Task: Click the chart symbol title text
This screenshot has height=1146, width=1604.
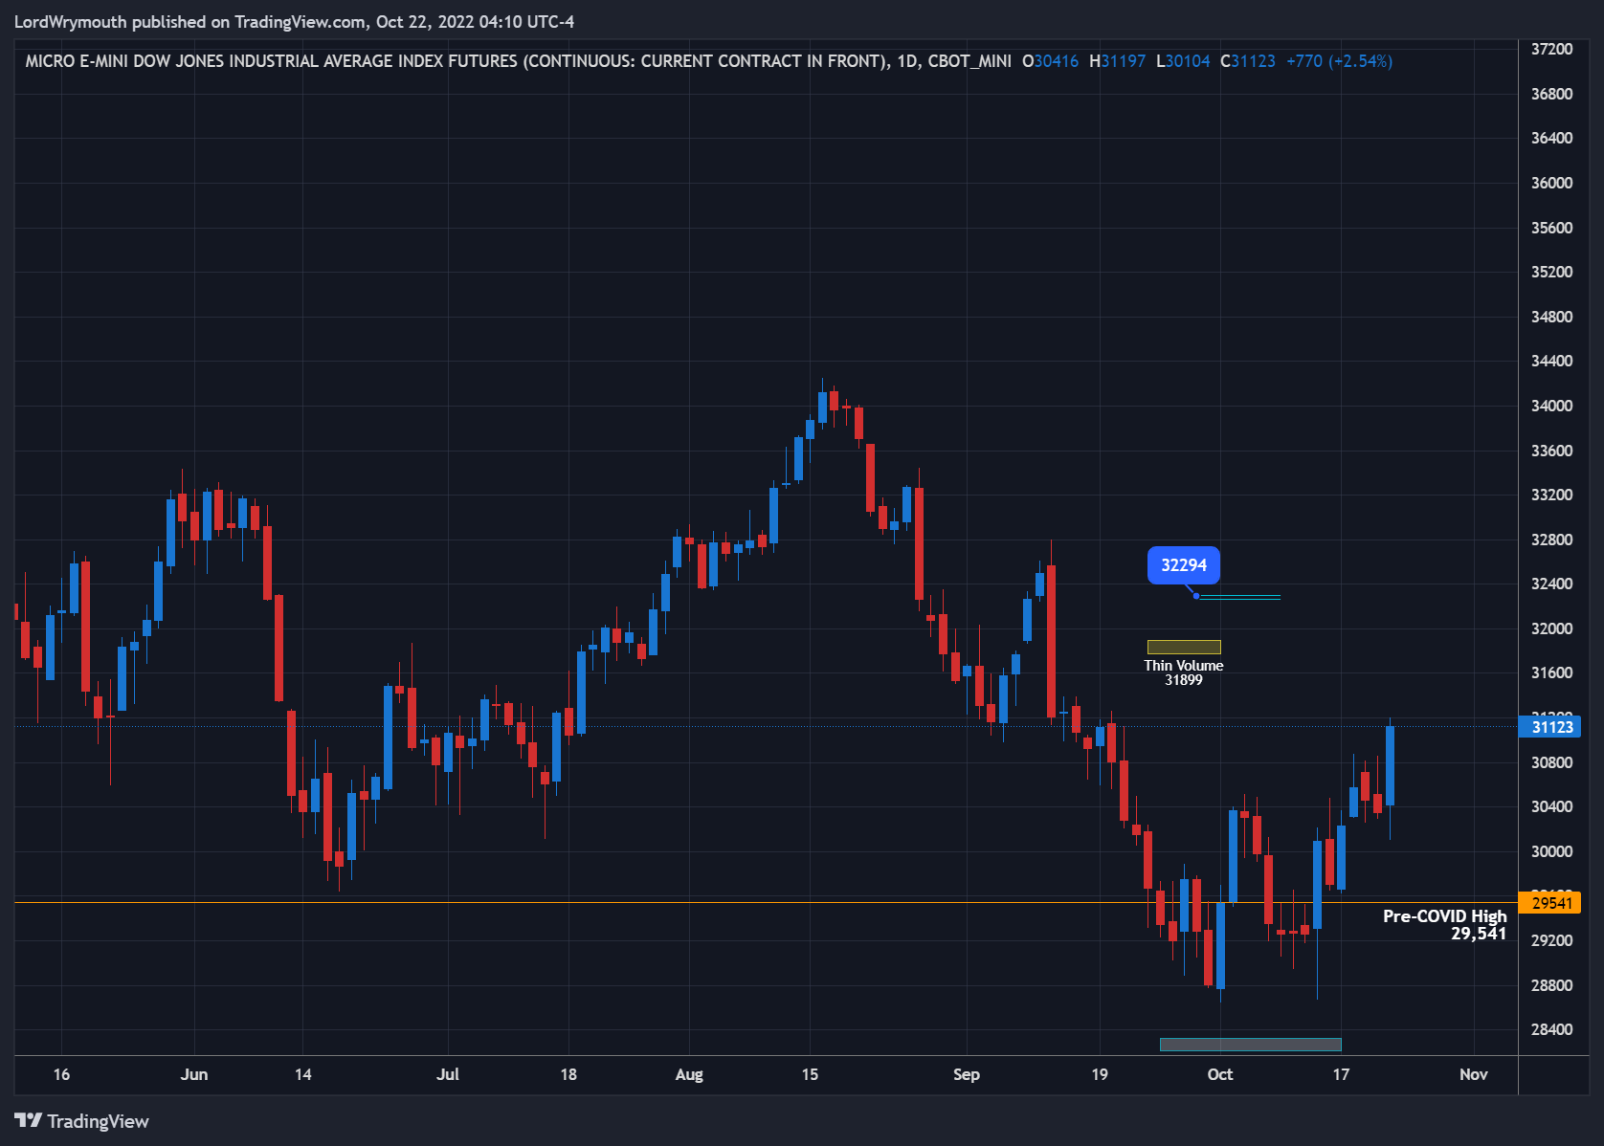Action: click(518, 61)
